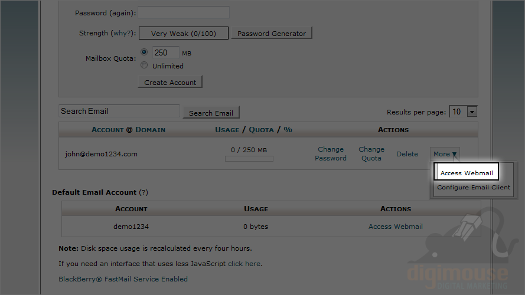The image size is (525, 295).
Task: Sort by the % column header
Action: point(288,130)
